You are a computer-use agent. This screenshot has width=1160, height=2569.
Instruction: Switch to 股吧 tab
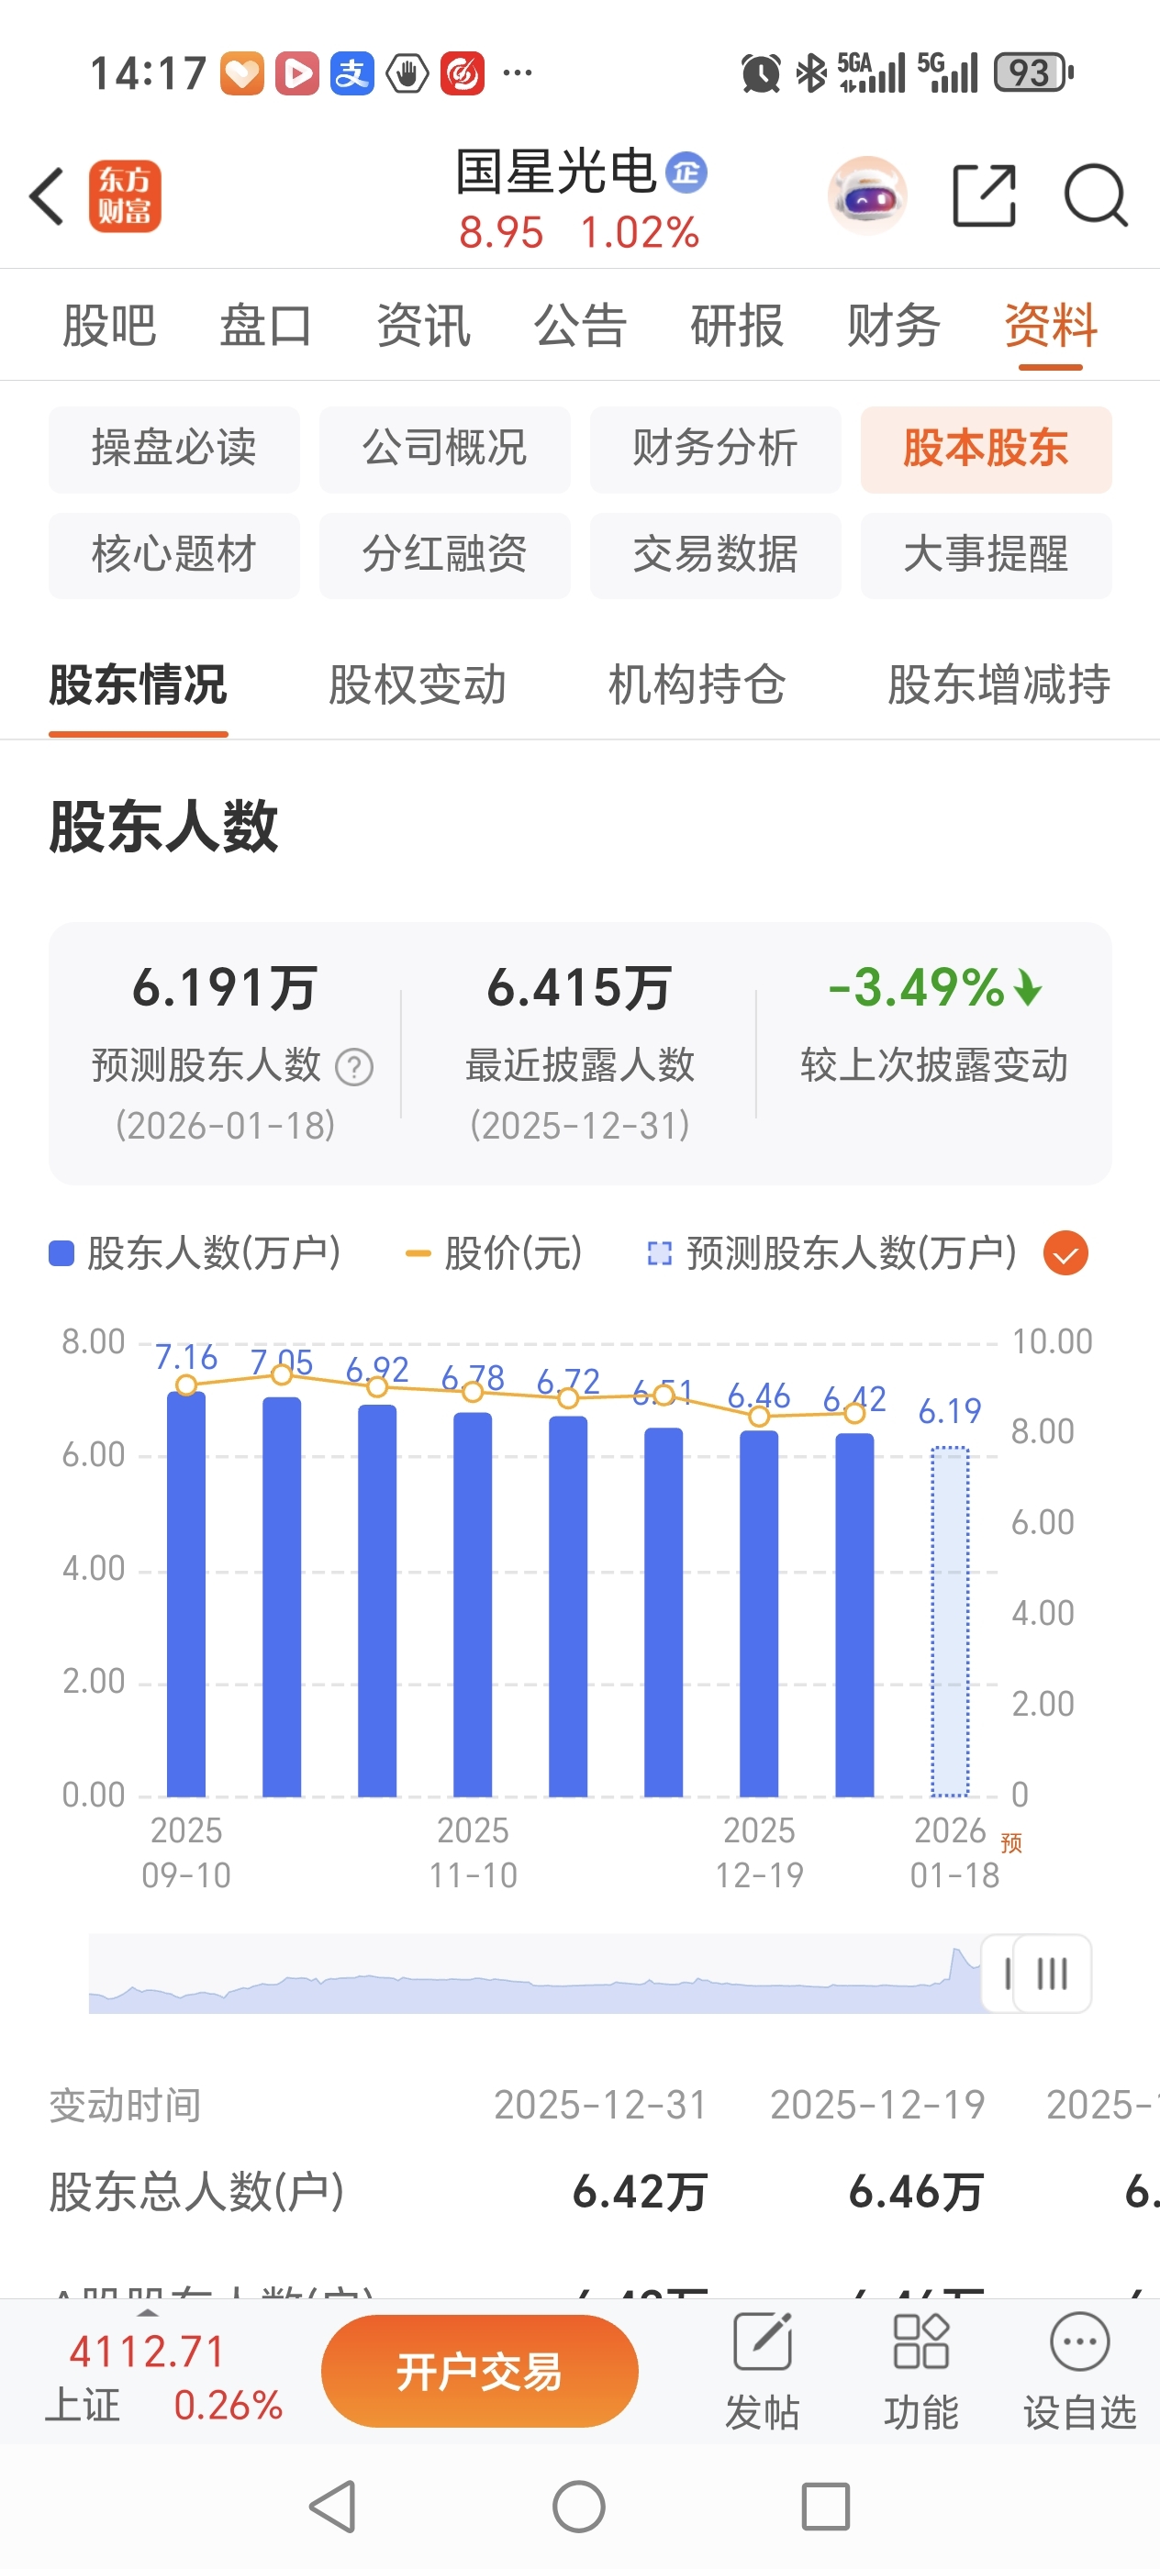click(x=108, y=325)
